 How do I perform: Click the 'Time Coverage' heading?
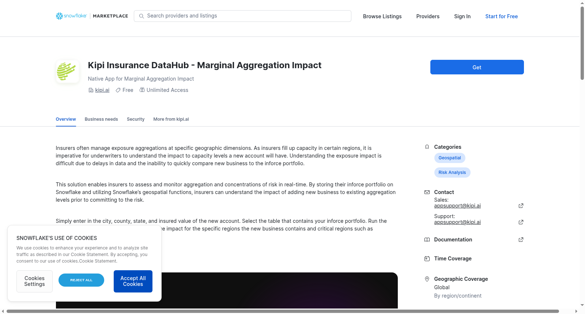[x=453, y=259]
